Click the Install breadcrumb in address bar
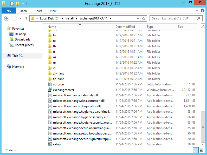 click(69, 18)
